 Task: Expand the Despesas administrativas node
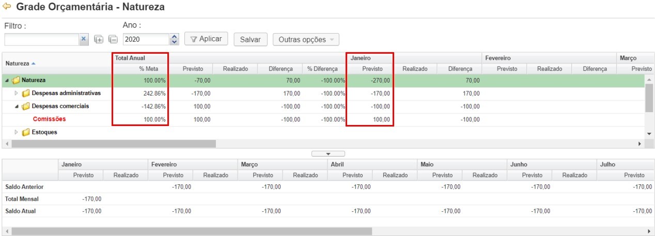coord(16,93)
